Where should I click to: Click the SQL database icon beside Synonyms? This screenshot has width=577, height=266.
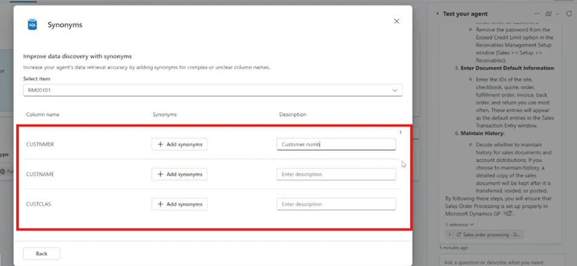pos(32,25)
